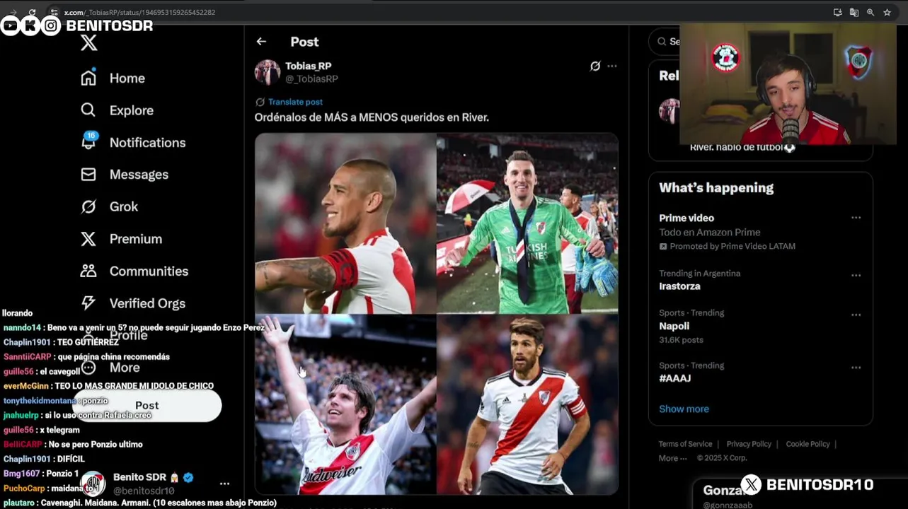Open the Explore magnifier icon
The width and height of the screenshot is (908, 509).
pyautogui.click(x=88, y=110)
